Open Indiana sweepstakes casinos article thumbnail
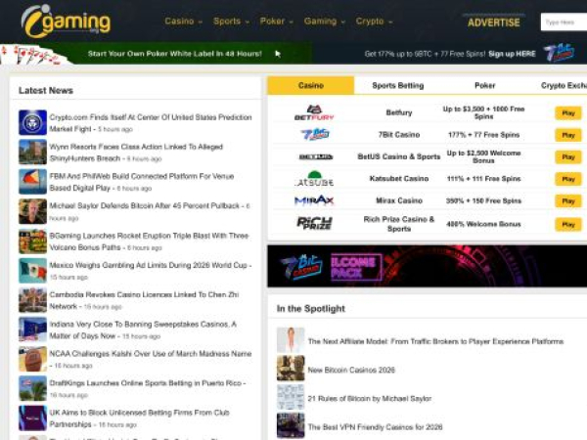587x440 pixels. [32, 330]
